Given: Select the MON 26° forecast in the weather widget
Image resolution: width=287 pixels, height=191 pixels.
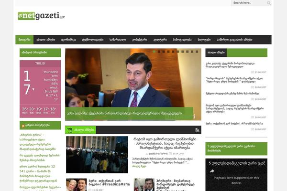Looking at the screenshot, I should click(25, 110).
